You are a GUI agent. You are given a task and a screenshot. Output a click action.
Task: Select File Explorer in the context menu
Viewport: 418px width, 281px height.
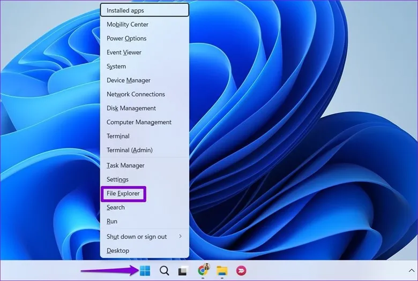(123, 193)
